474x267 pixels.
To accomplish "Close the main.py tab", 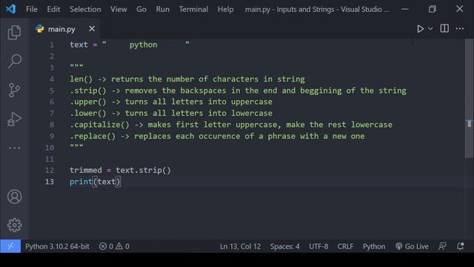I will 92,29.
